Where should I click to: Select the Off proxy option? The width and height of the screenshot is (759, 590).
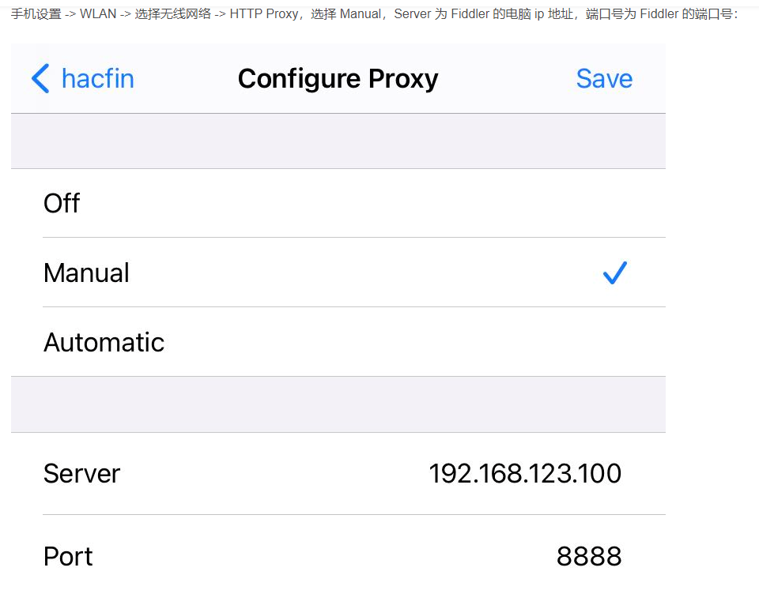point(338,203)
